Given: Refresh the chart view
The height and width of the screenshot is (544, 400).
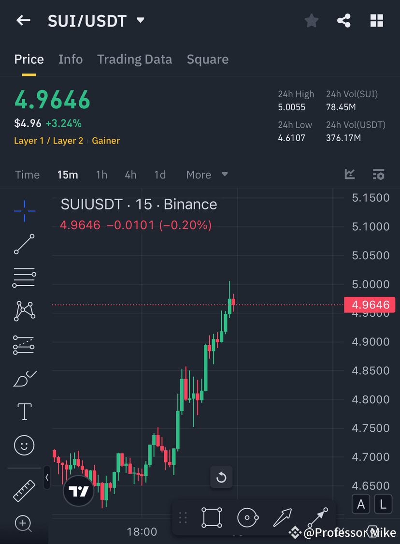Looking at the screenshot, I should pyautogui.click(x=221, y=477).
